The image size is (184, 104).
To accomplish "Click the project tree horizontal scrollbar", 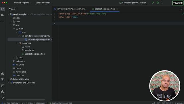I will tap(25, 100).
